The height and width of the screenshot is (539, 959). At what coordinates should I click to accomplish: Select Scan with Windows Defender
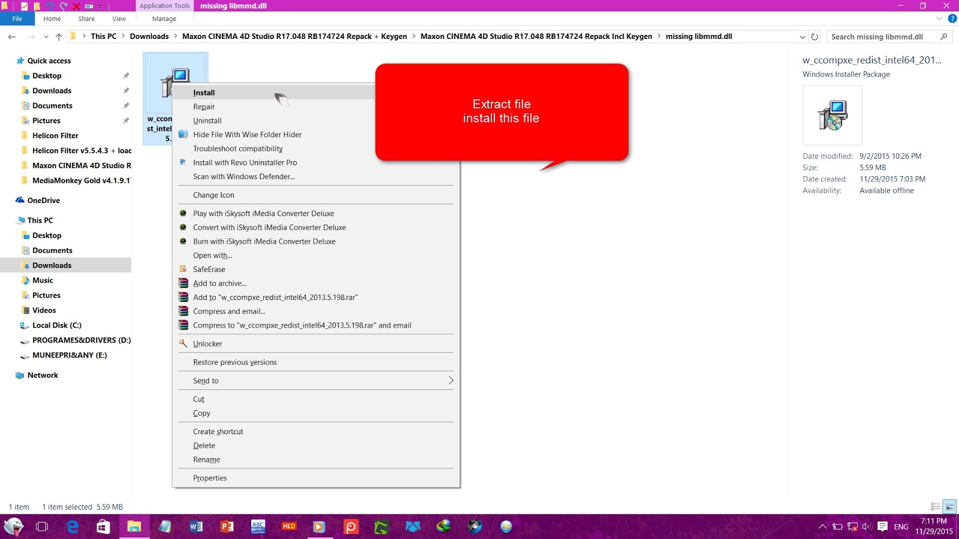tap(316, 177)
